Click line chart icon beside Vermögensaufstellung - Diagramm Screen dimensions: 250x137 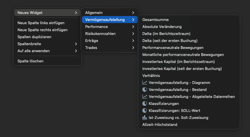pyautogui.click(x=145, y=83)
